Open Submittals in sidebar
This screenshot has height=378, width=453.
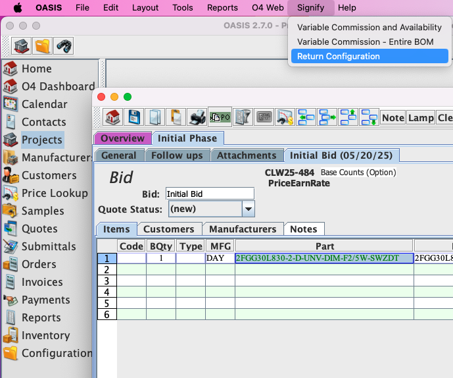point(39,246)
